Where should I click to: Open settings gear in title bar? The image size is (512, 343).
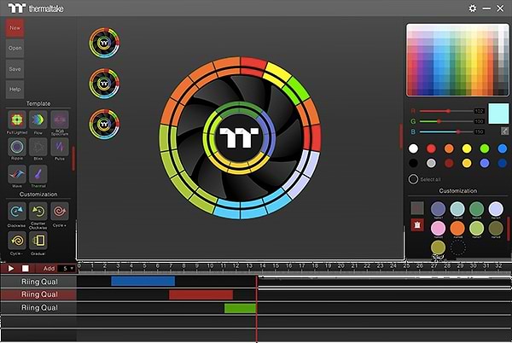tap(473, 8)
